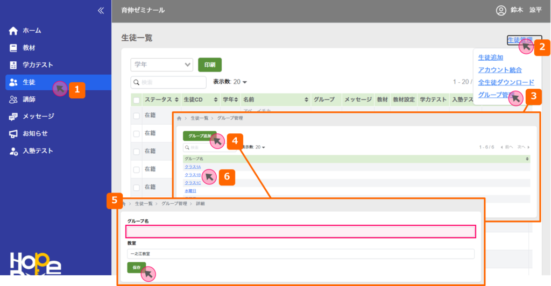This screenshot has width=551, height=286.
Task: Click the グループ名 text input field
Action: click(301, 231)
